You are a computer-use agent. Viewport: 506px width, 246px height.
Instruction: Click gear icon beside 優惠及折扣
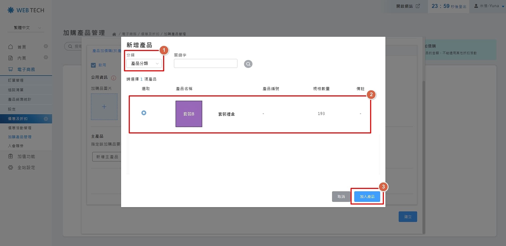pyautogui.click(x=46, y=119)
